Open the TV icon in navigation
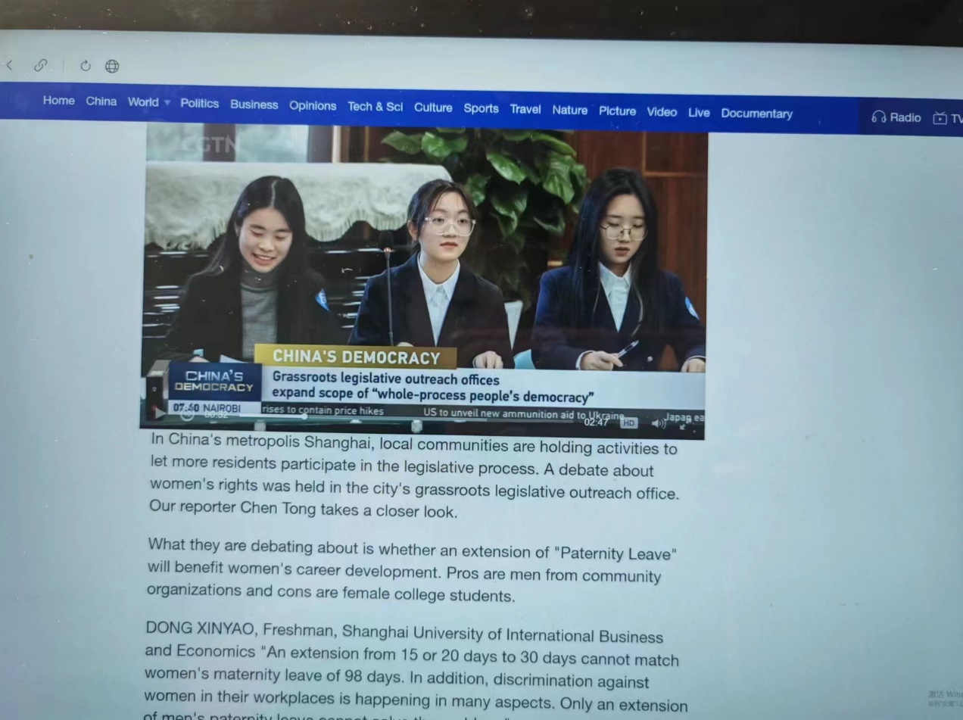Viewport: 963px width, 720px height. pos(940,118)
